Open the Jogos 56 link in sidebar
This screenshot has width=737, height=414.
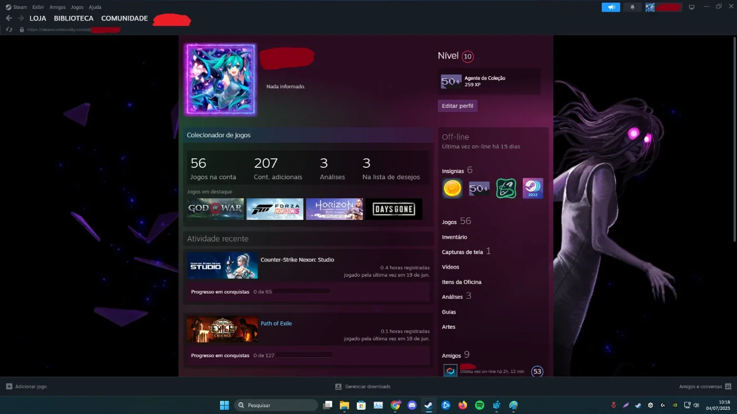click(456, 221)
